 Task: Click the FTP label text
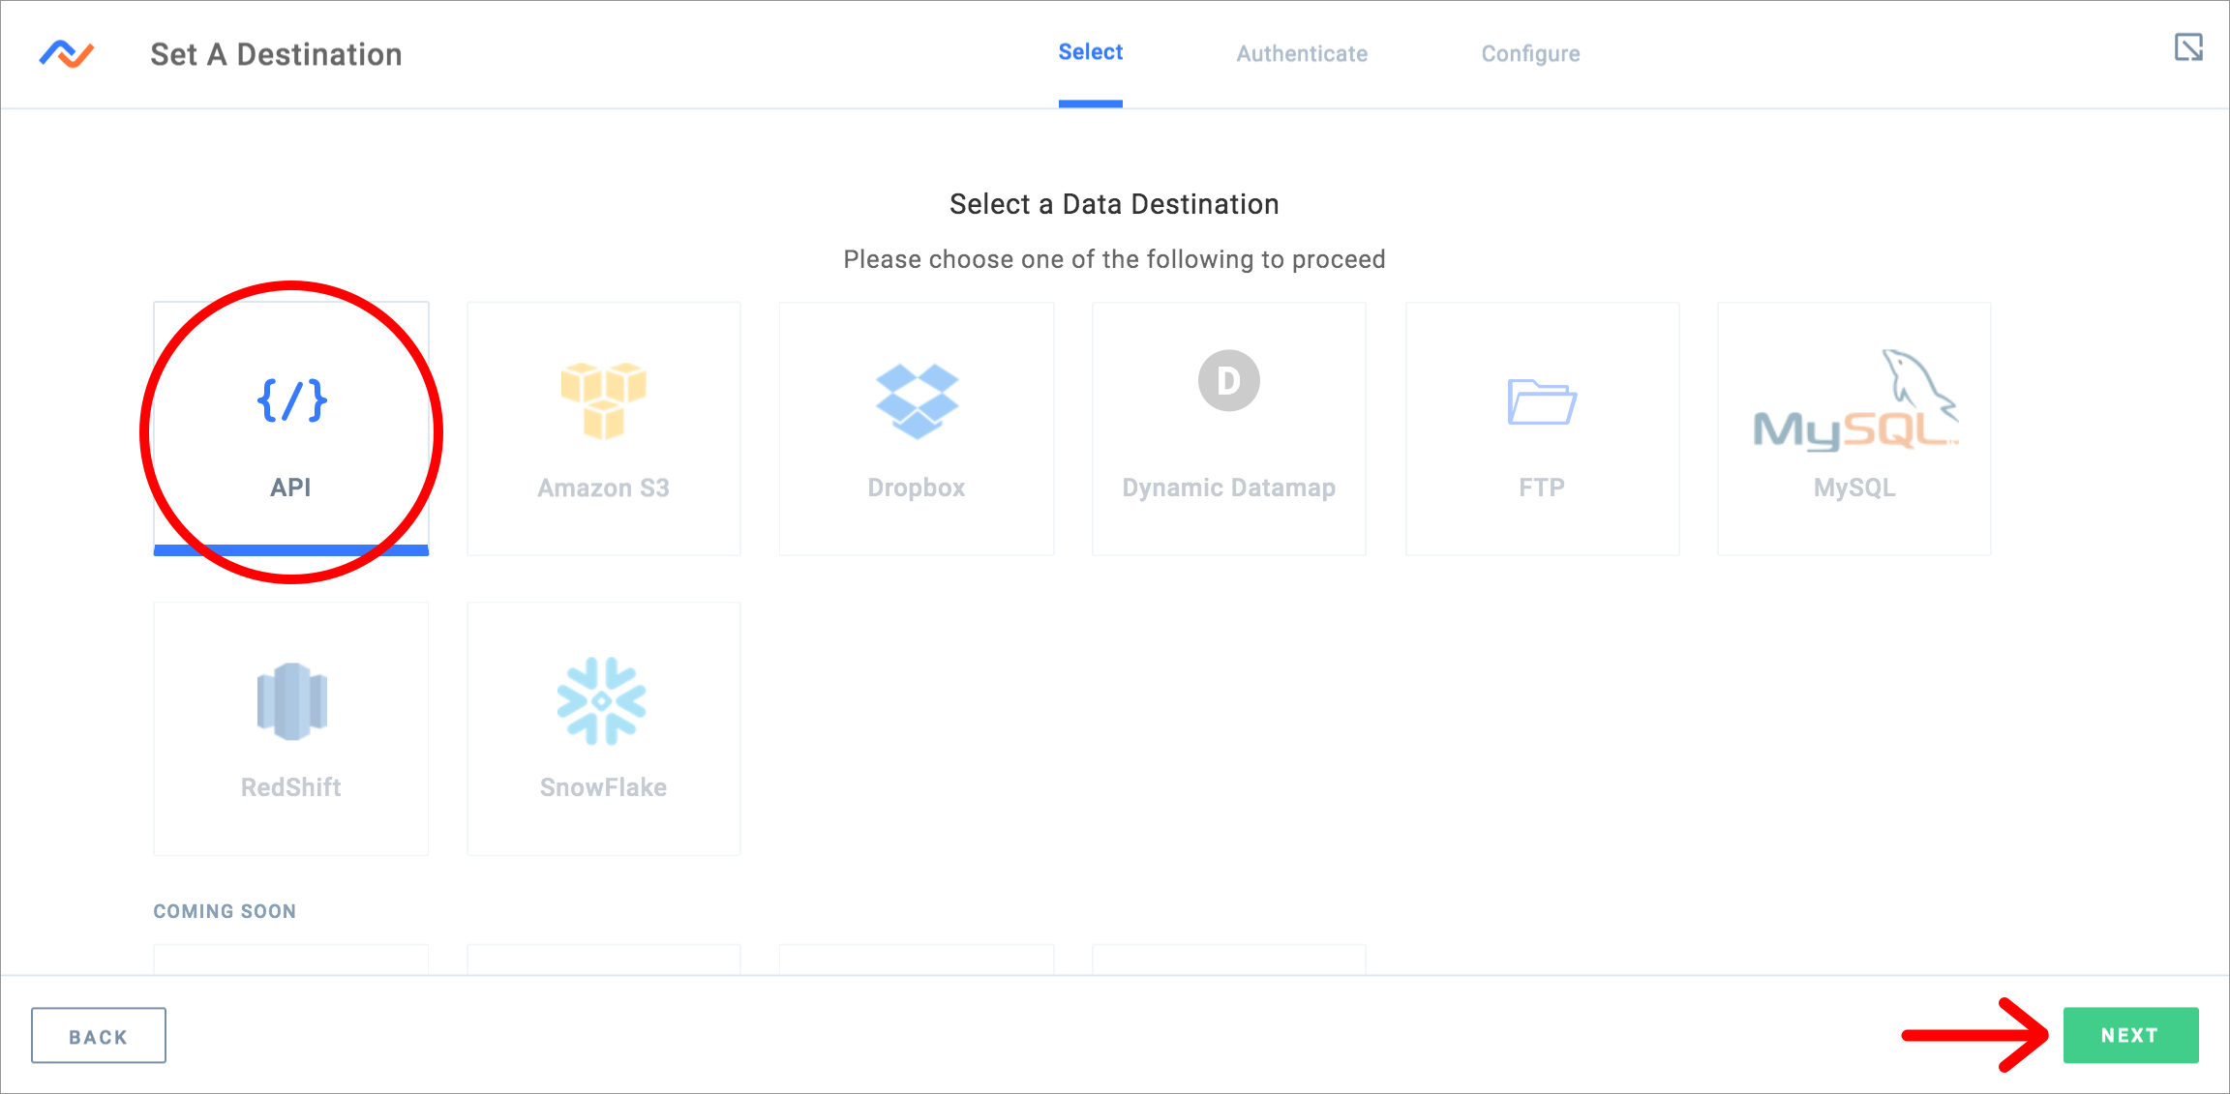point(1542,488)
